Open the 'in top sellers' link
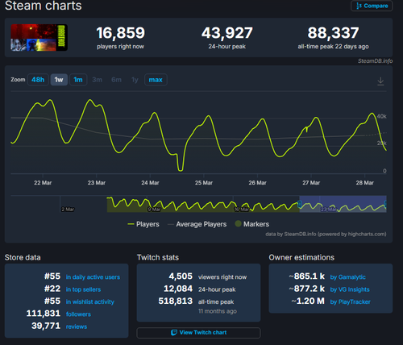Screen dimensions: 403x345 tap(83, 289)
